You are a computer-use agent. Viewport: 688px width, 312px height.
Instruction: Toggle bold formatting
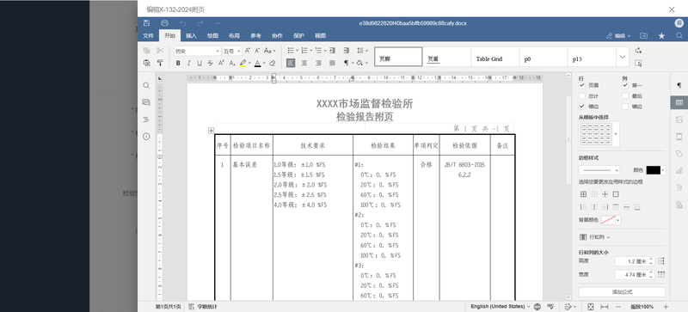[x=178, y=64]
